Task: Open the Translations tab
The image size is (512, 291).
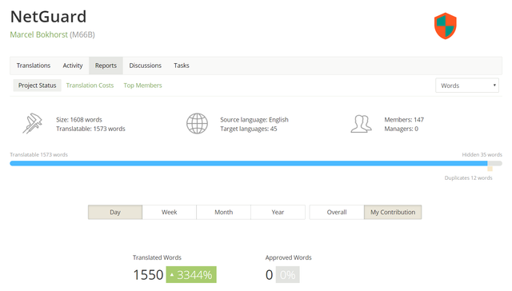Action: coord(34,66)
